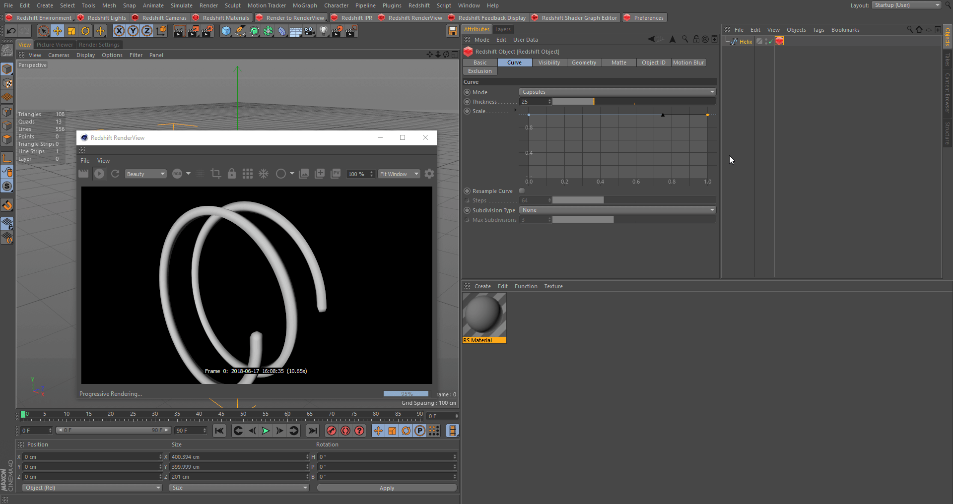Click the snapshot image icon in RenderView

pos(304,174)
